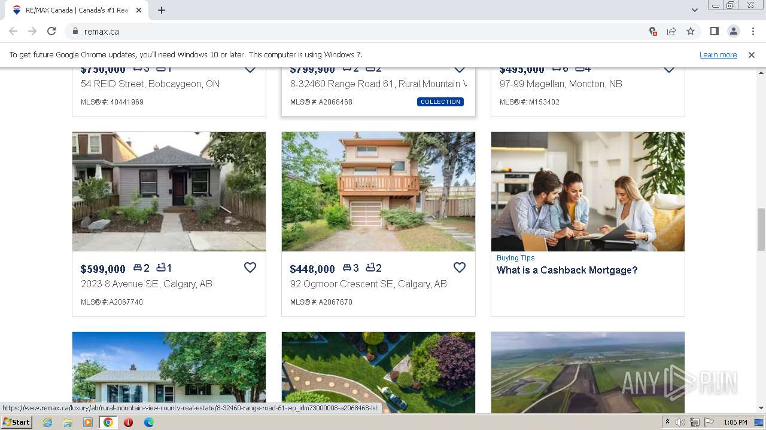Favorite the 2023 8 Avenue SE listing heart
Viewport: 766px width, 430px height.
click(x=250, y=268)
